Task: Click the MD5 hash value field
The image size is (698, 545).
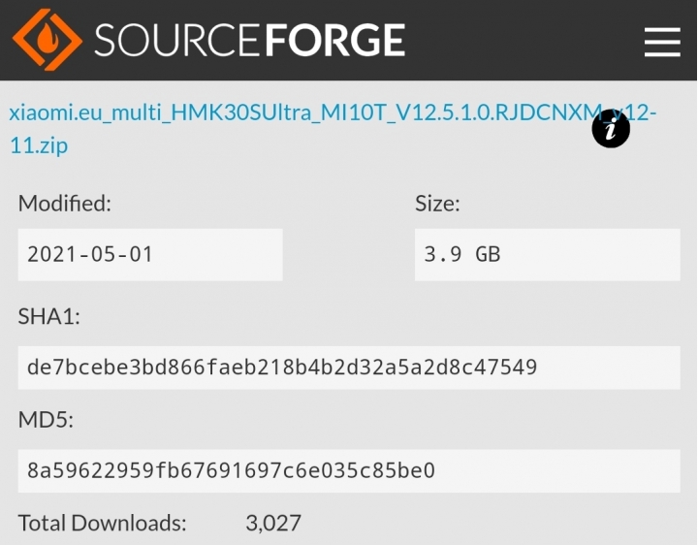Action: 349,471
